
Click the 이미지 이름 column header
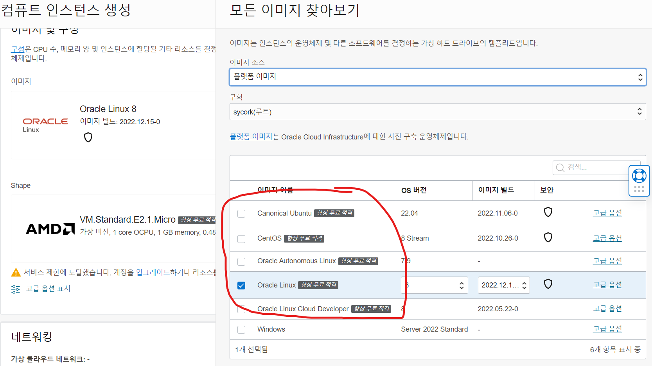coord(275,190)
